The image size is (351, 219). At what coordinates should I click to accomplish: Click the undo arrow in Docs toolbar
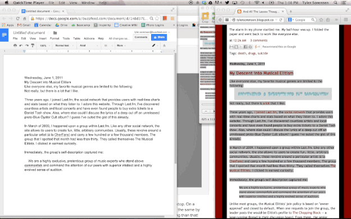click(21, 45)
